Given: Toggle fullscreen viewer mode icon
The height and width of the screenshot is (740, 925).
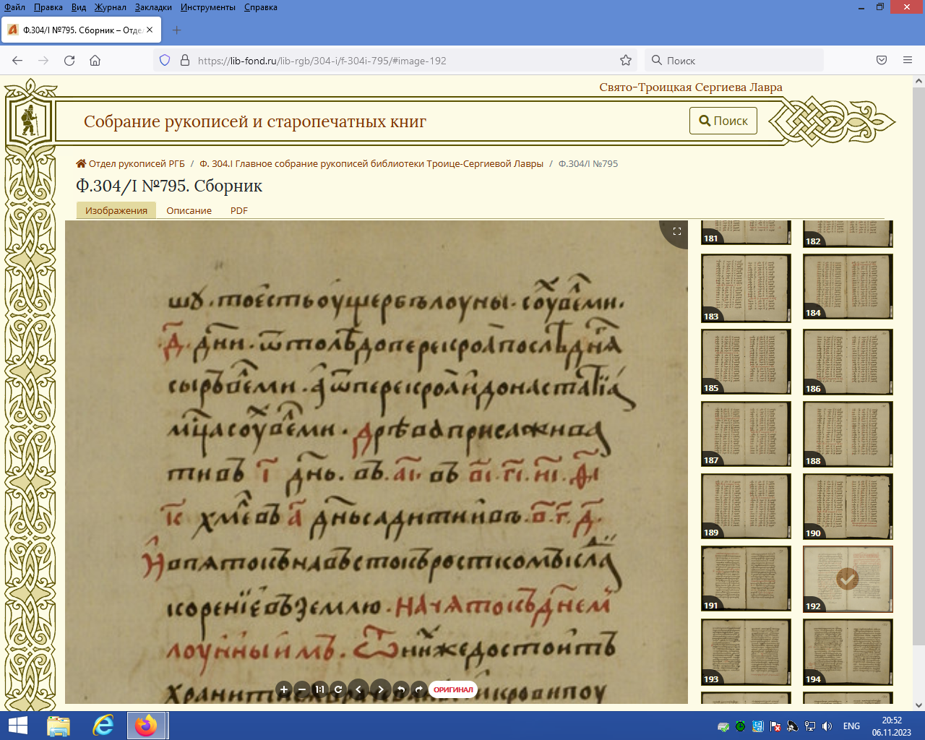Looking at the screenshot, I should click(677, 231).
